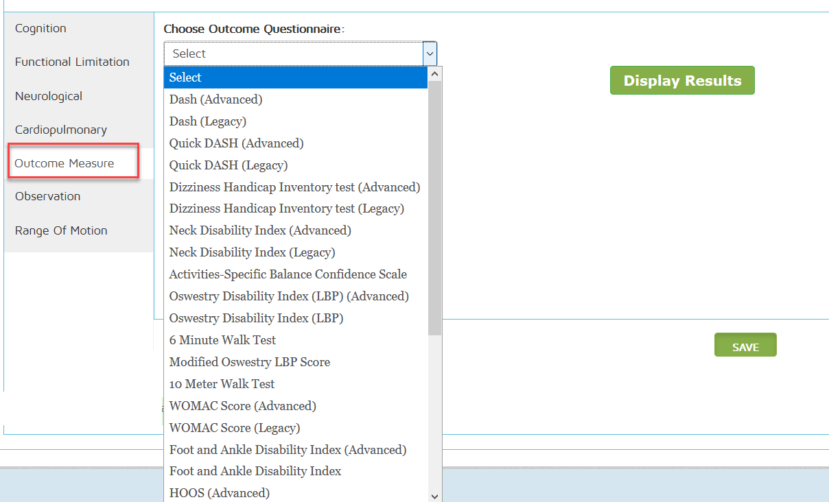Viewport: 829px width, 502px height.
Task: Select Quick DASH (Legacy) option
Action: click(x=228, y=165)
